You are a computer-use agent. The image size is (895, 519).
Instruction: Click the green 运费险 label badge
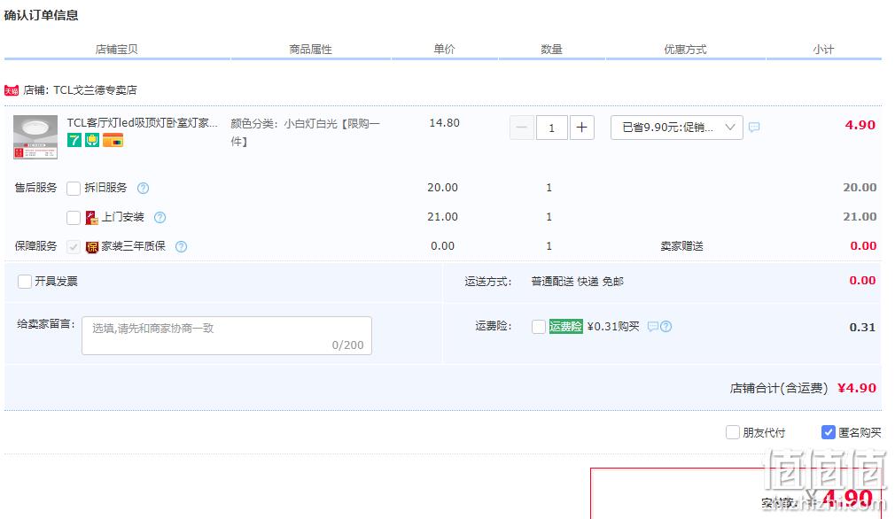point(565,326)
